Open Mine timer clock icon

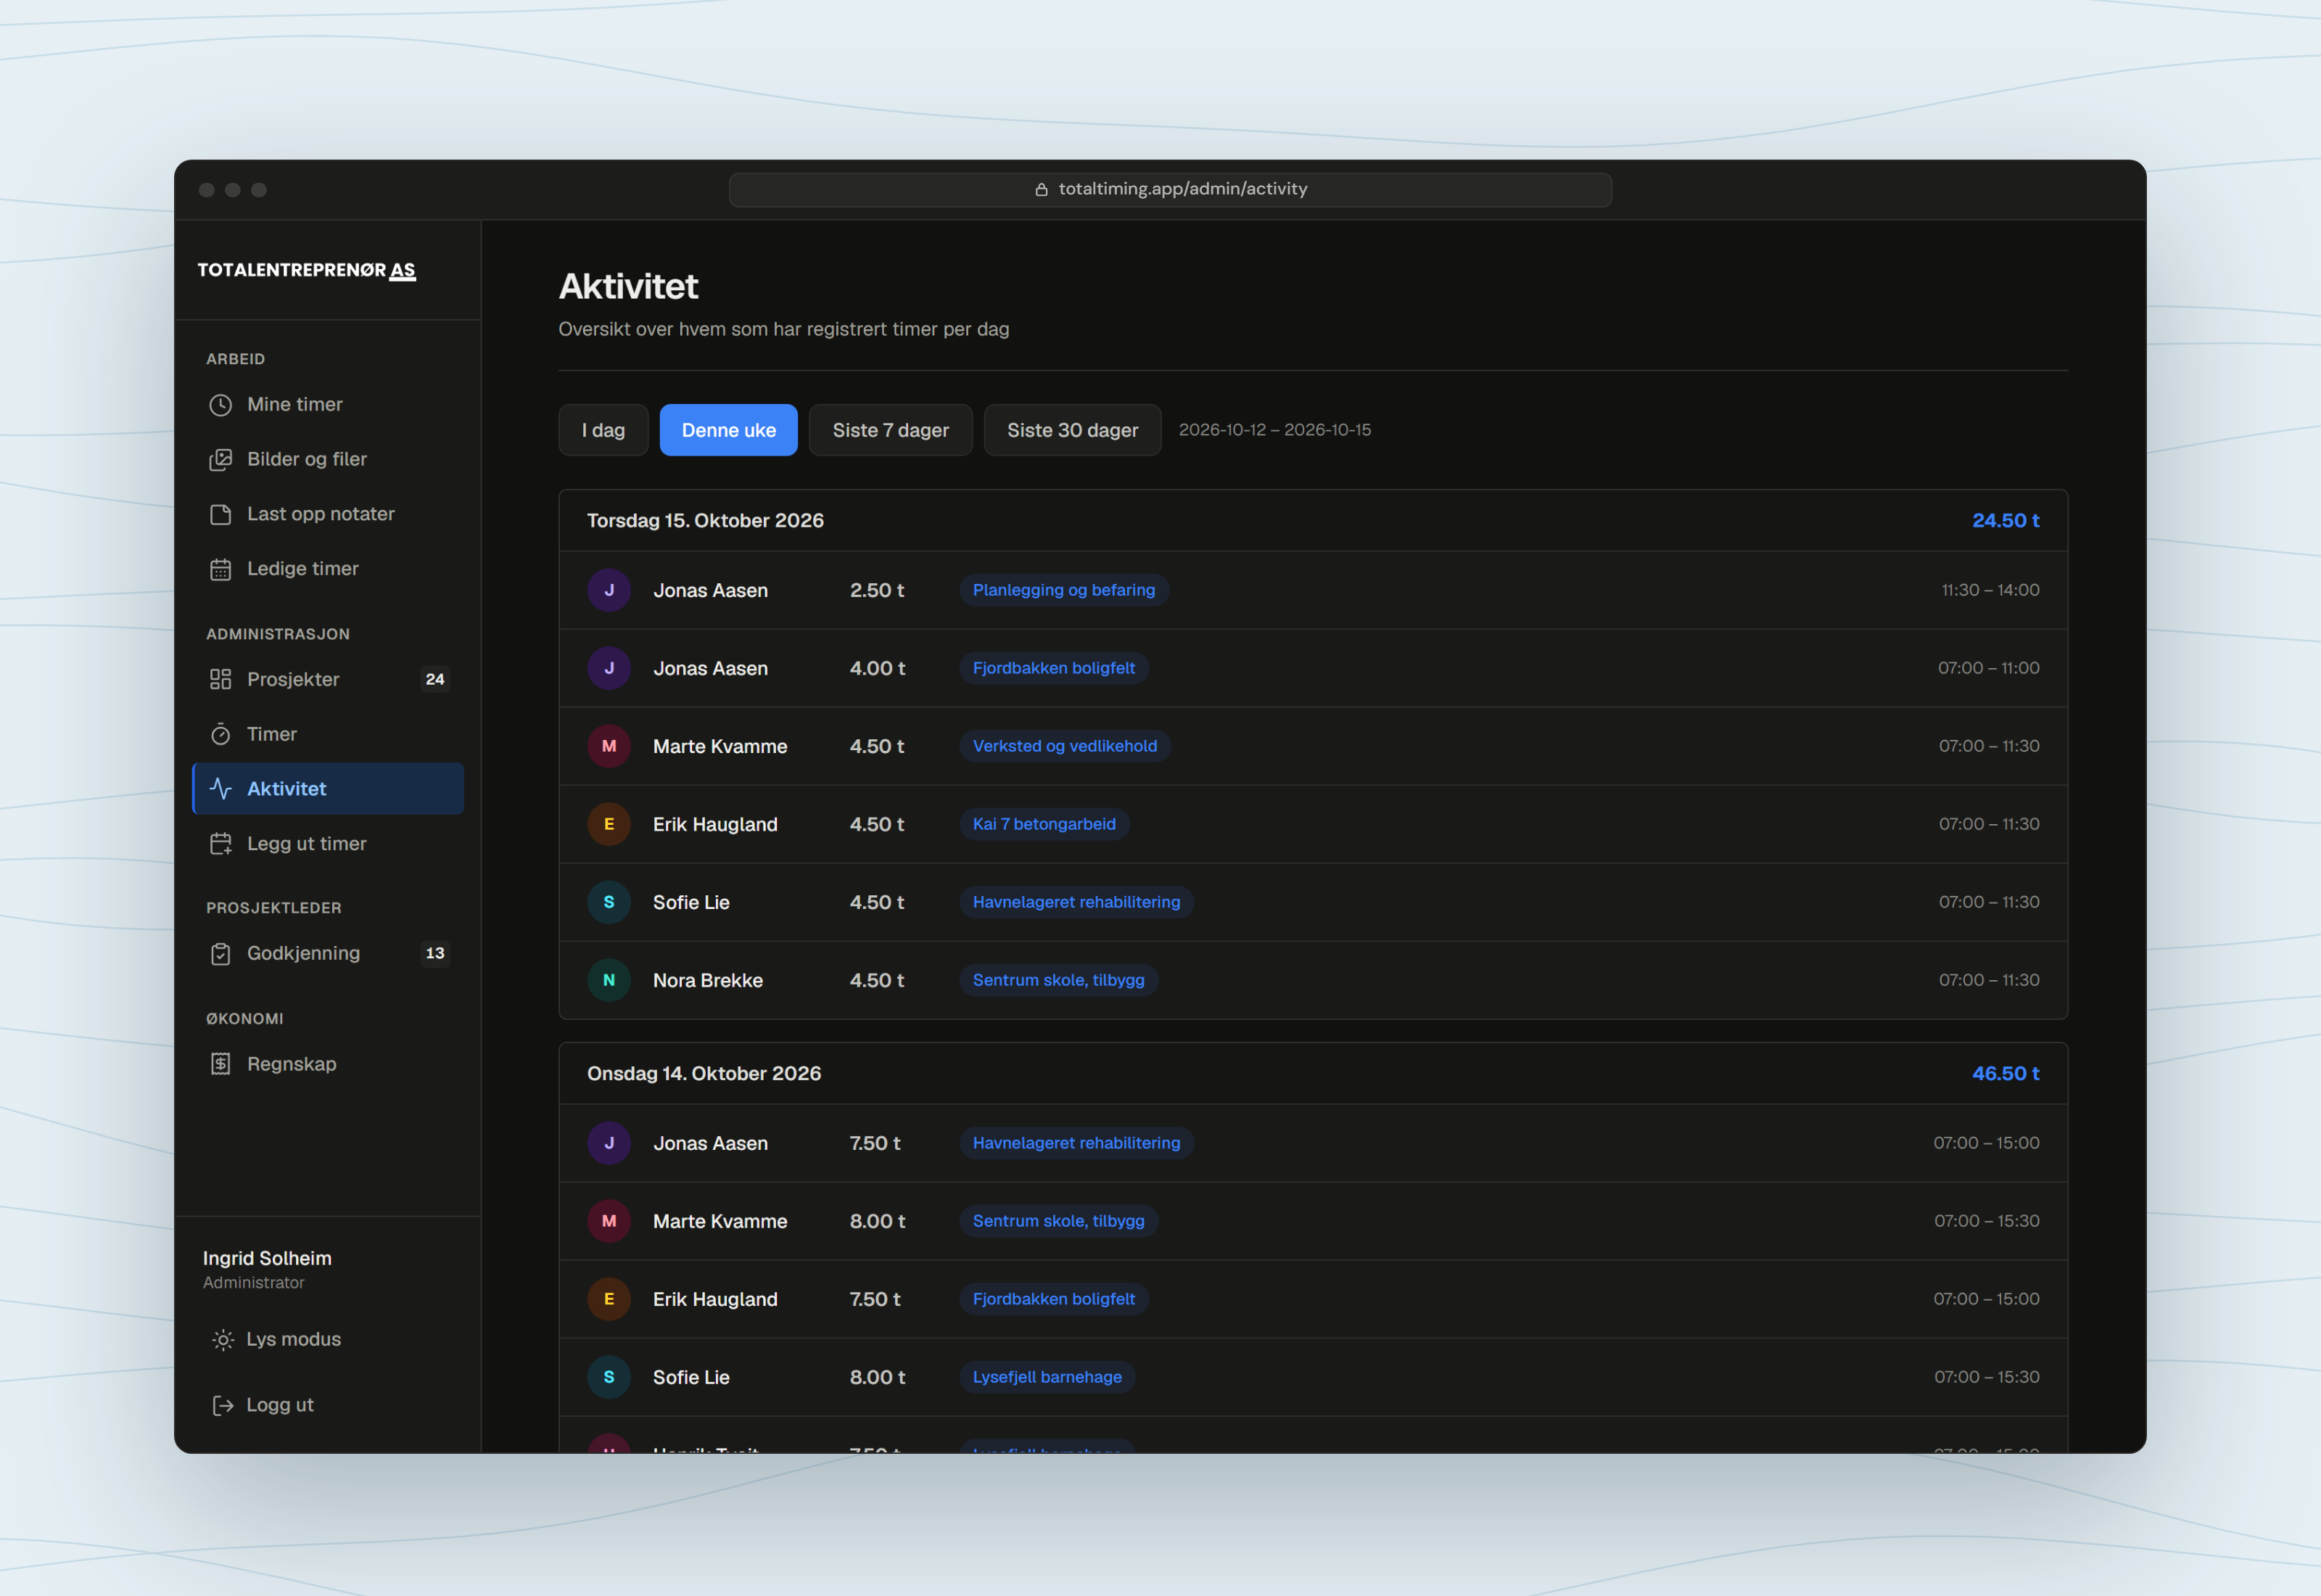[220, 405]
